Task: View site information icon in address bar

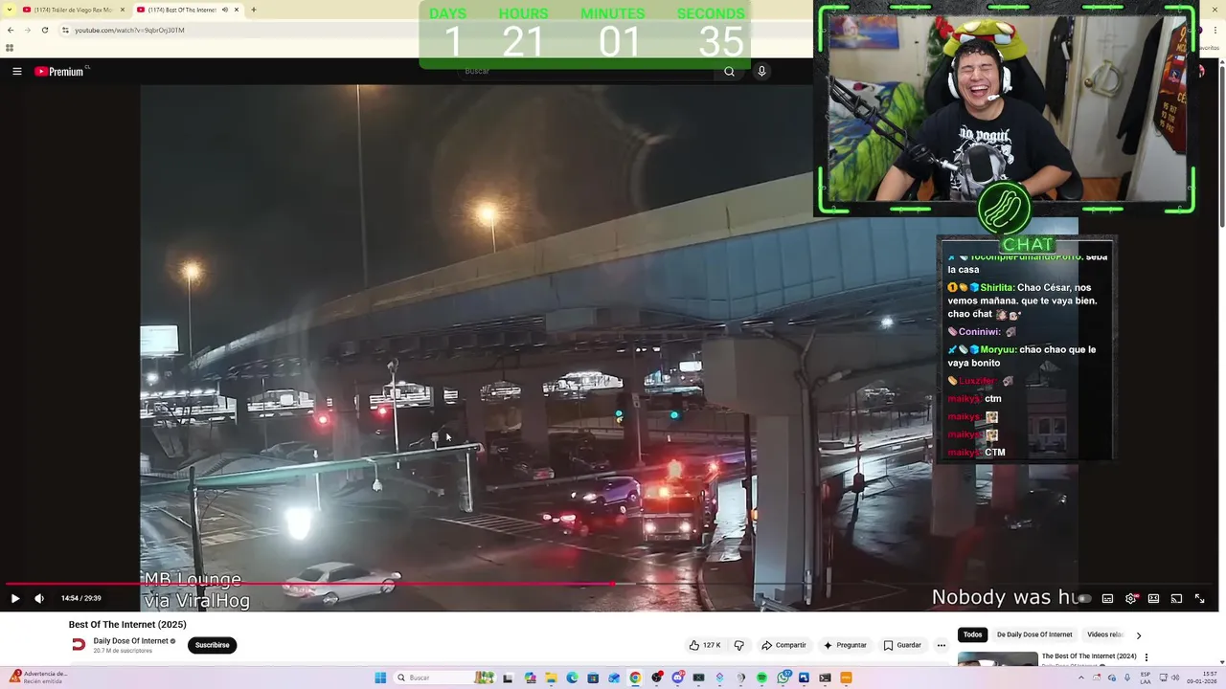Action: pos(65,30)
